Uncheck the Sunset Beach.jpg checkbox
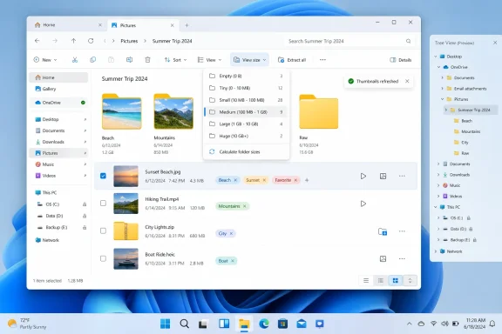 point(103,176)
